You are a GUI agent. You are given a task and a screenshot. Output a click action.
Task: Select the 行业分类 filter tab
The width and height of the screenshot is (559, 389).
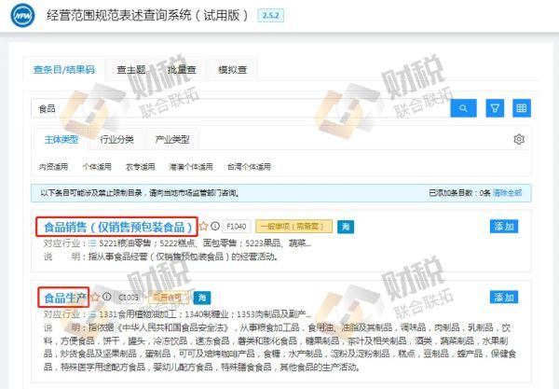[x=117, y=140]
